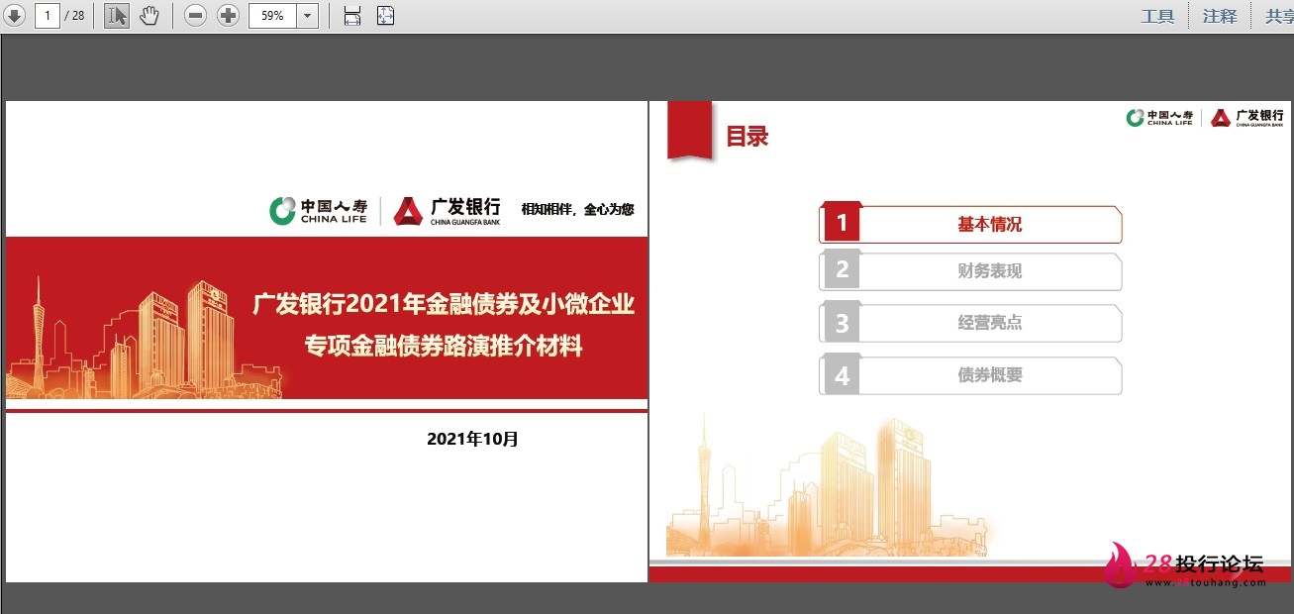Image resolution: width=1294 pixels, height=614 pixels.
Task: Open the zoom percentage dropdown arrow
Action: [x=307, y=16]
